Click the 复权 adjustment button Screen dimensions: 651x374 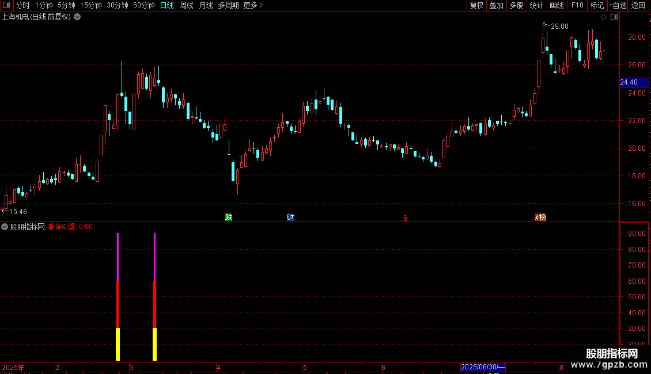point(476,5)
